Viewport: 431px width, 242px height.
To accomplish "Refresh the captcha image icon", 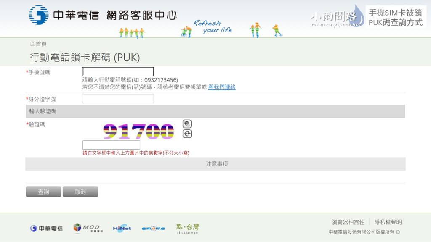I will coord(187,134).
